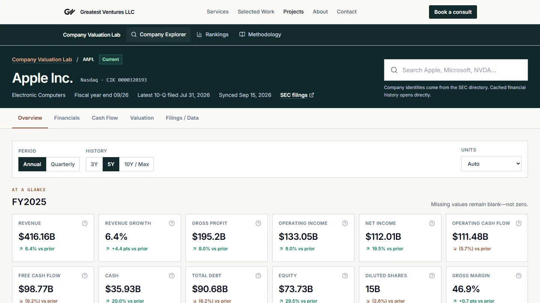The height and width of the screenshot is (303, 540).
Task: Open help icon on Operating Income card
Action: (345, 223)
